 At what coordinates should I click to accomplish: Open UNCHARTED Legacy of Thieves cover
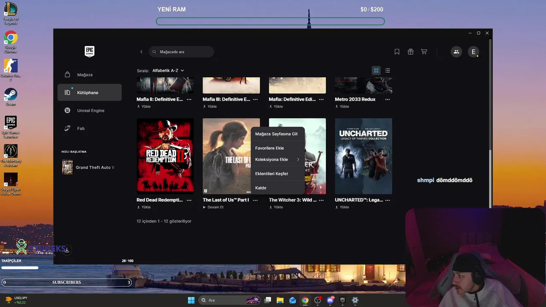(363, 156)
